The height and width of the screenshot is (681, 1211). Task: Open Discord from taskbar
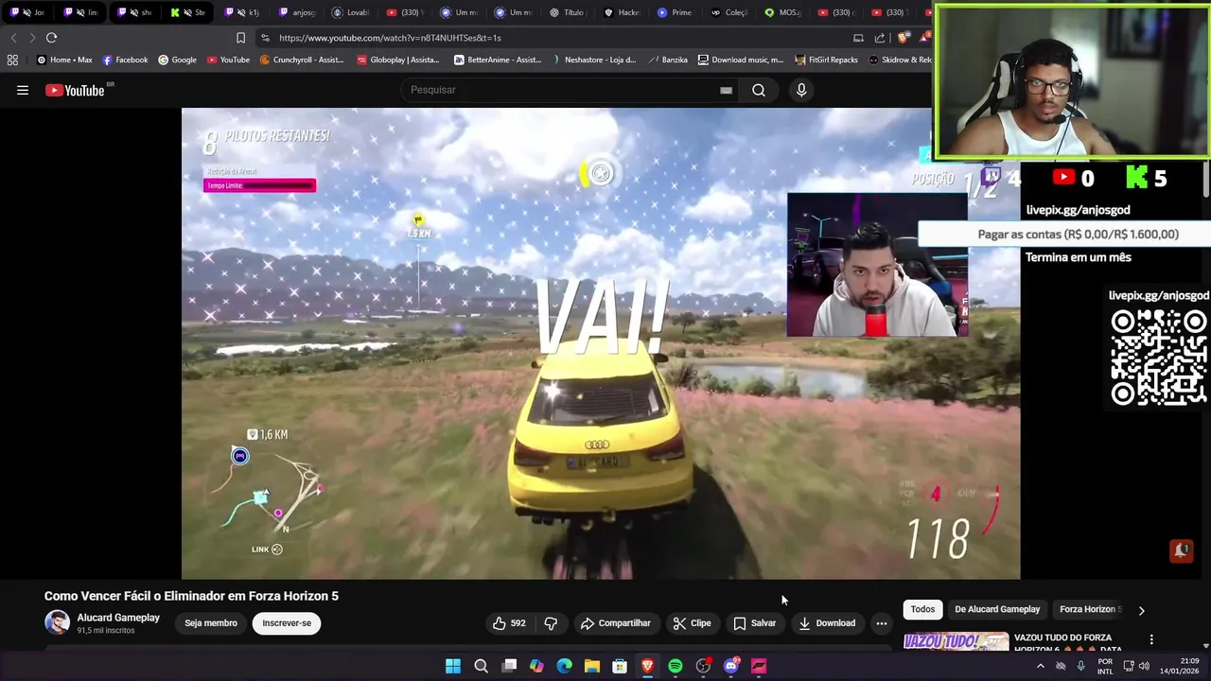[730, 666]
